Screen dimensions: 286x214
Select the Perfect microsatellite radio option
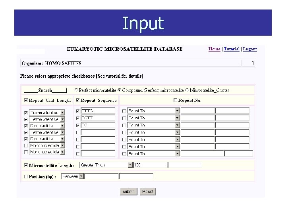point(76,90)
